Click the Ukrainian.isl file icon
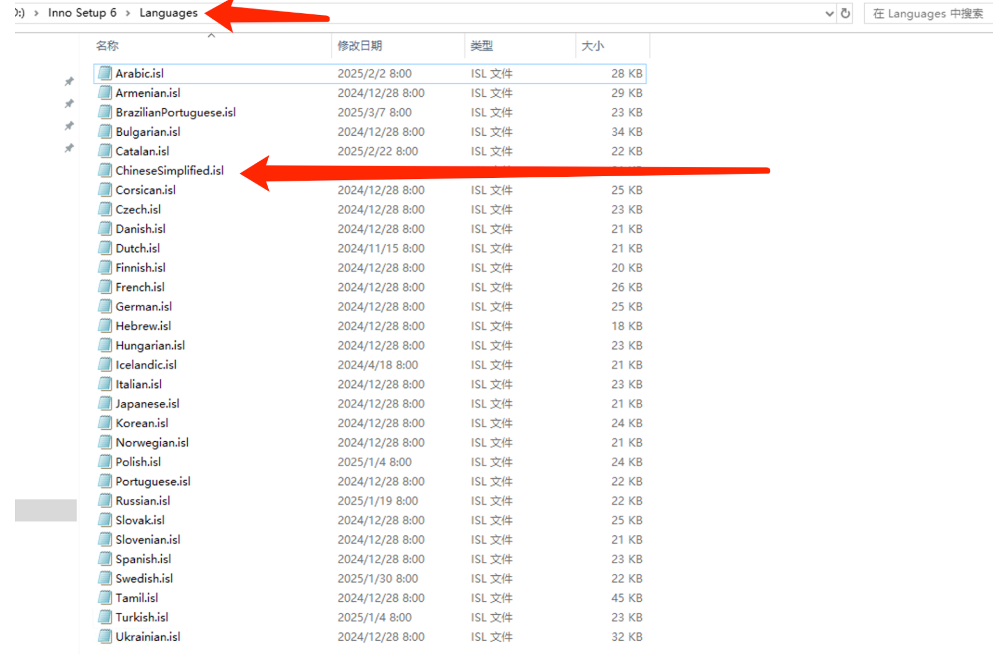 105,637
